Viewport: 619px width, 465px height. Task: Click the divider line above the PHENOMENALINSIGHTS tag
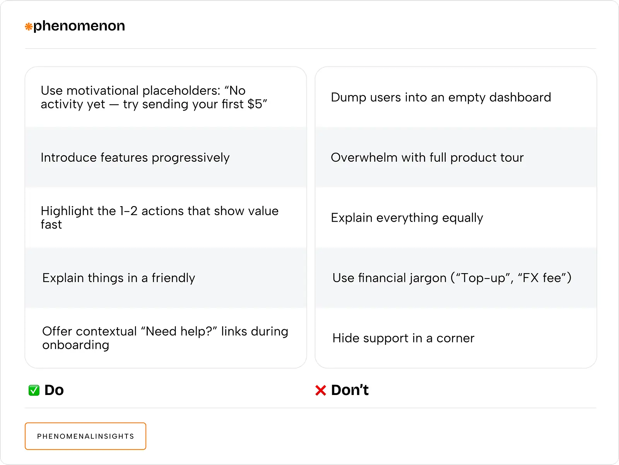pos(310,408)
